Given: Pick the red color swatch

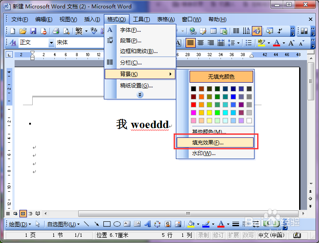Looking at the screenshot, I should [194, 105].
